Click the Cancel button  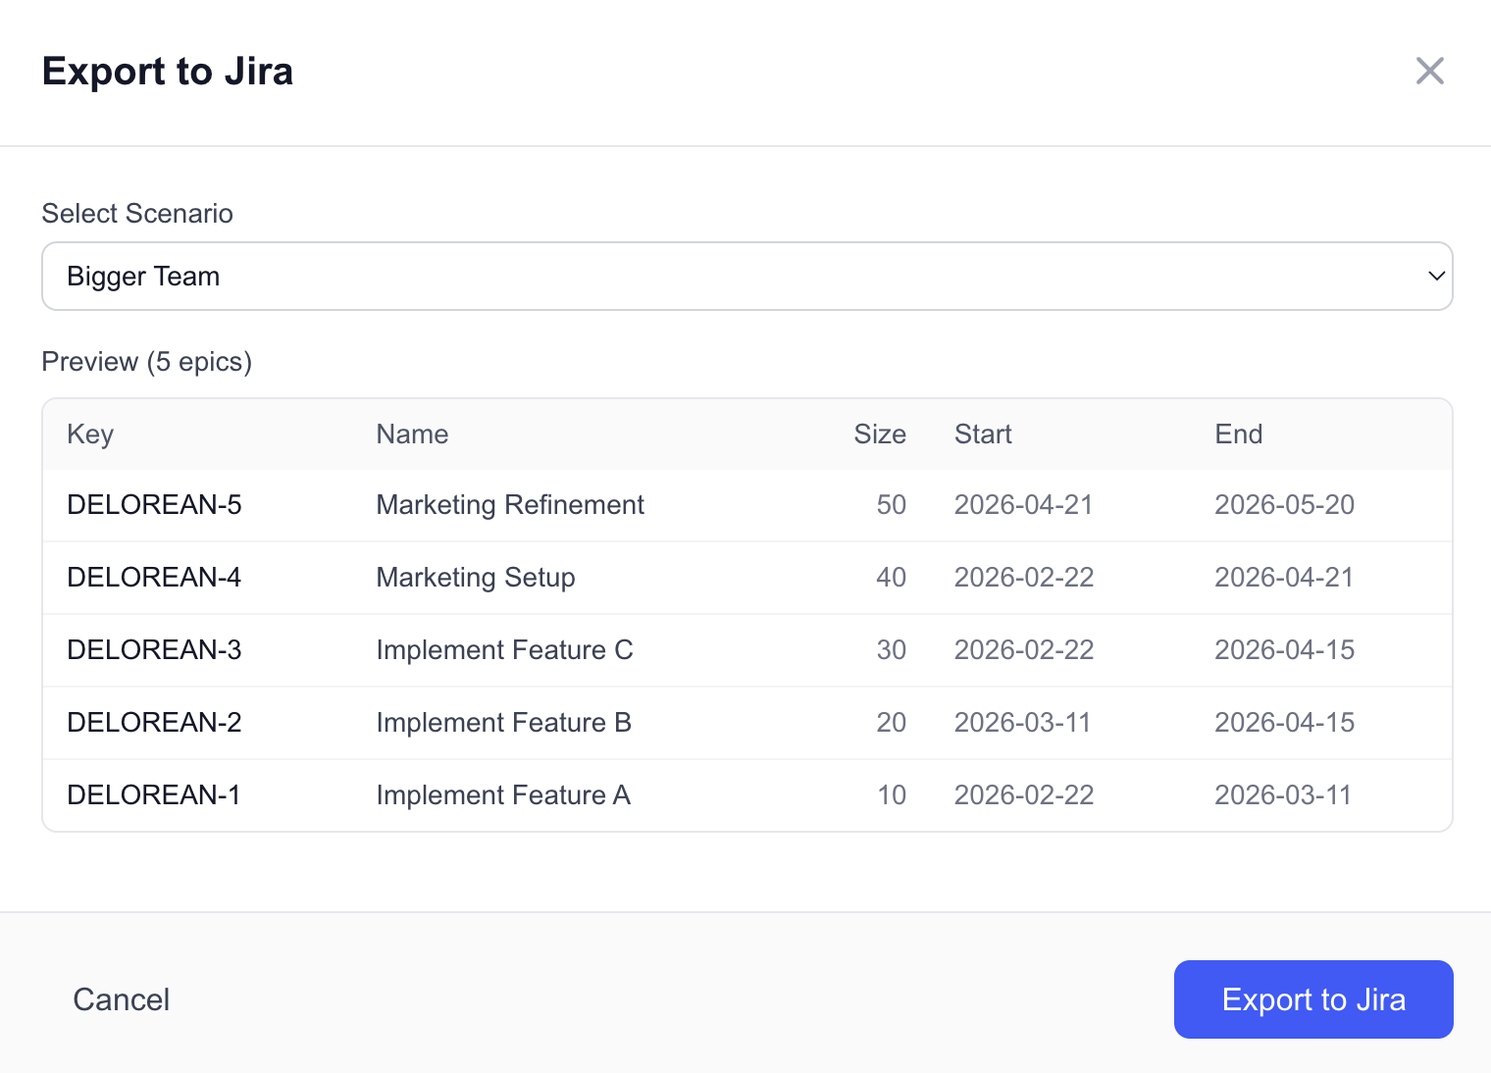[121, 999]
